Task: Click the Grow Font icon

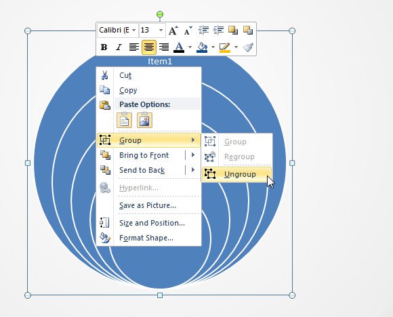Action: tap(173, 30)
